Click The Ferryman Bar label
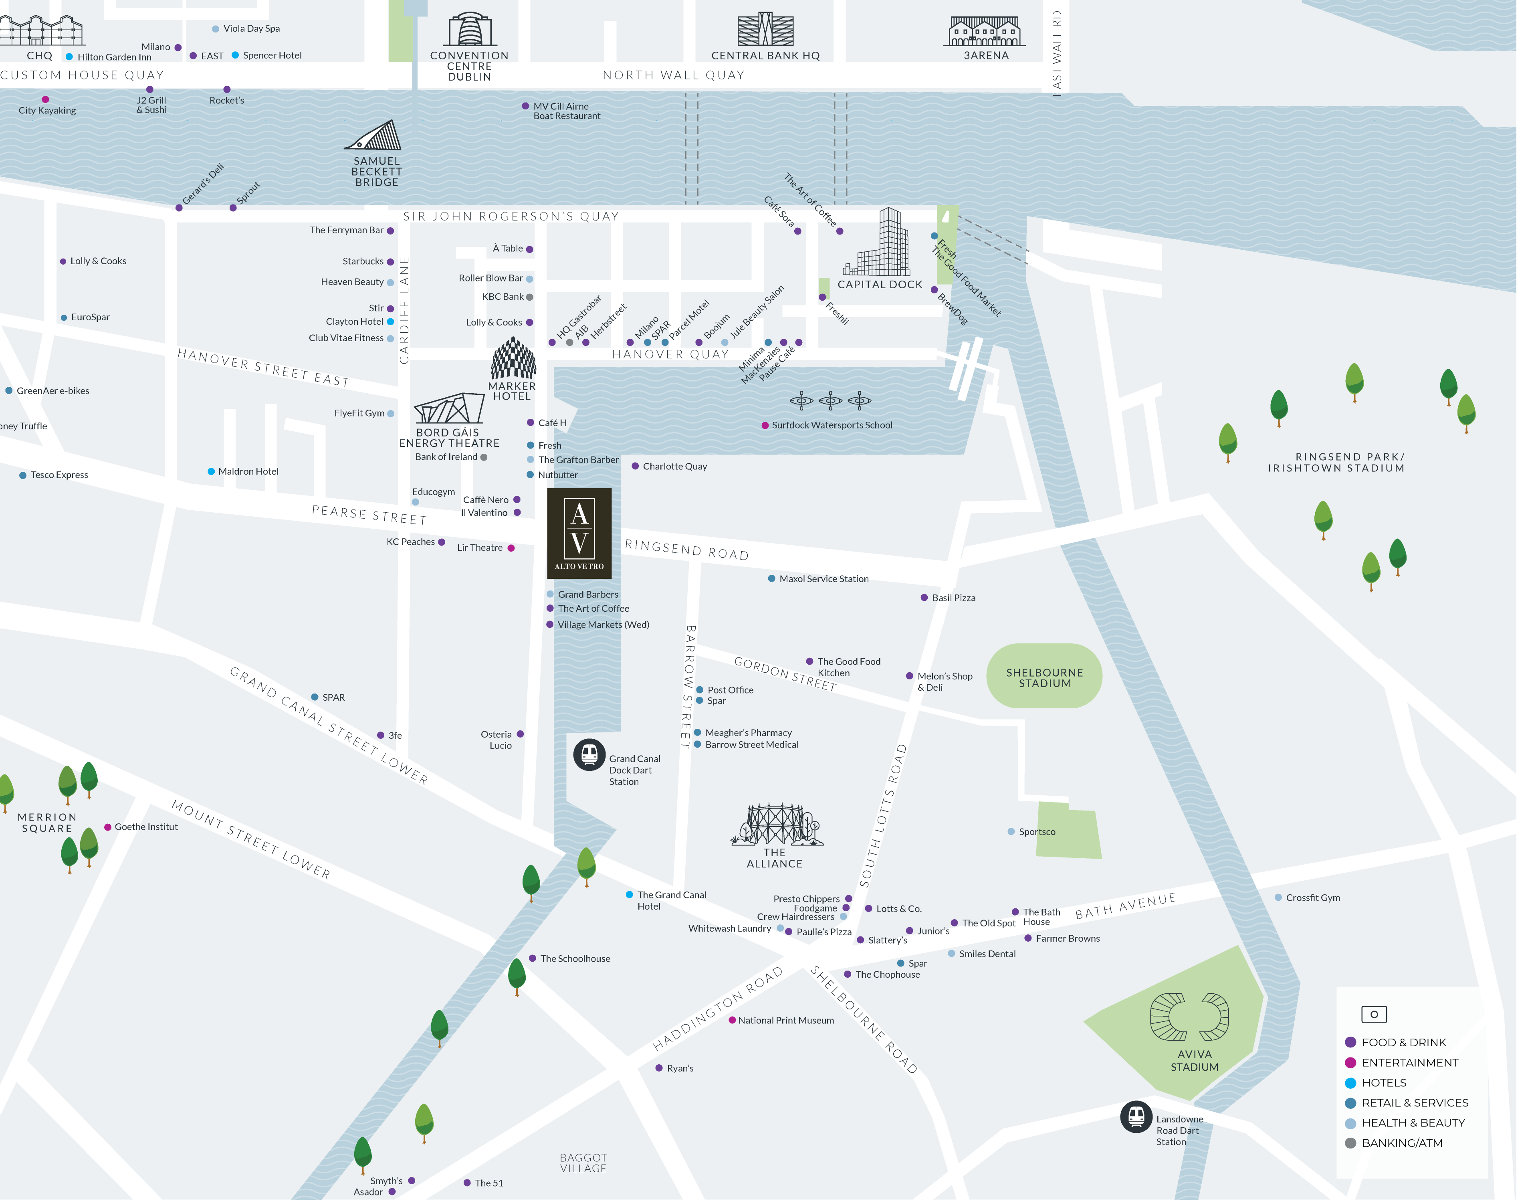This screenshot has width=1534, height=1201. [x=351, y=233]
